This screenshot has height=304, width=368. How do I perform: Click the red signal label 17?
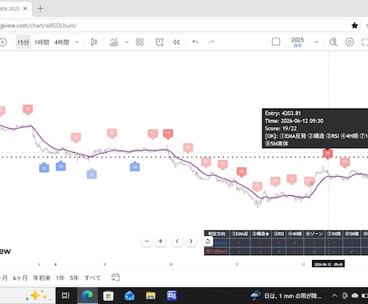click(x=168, y=134)
